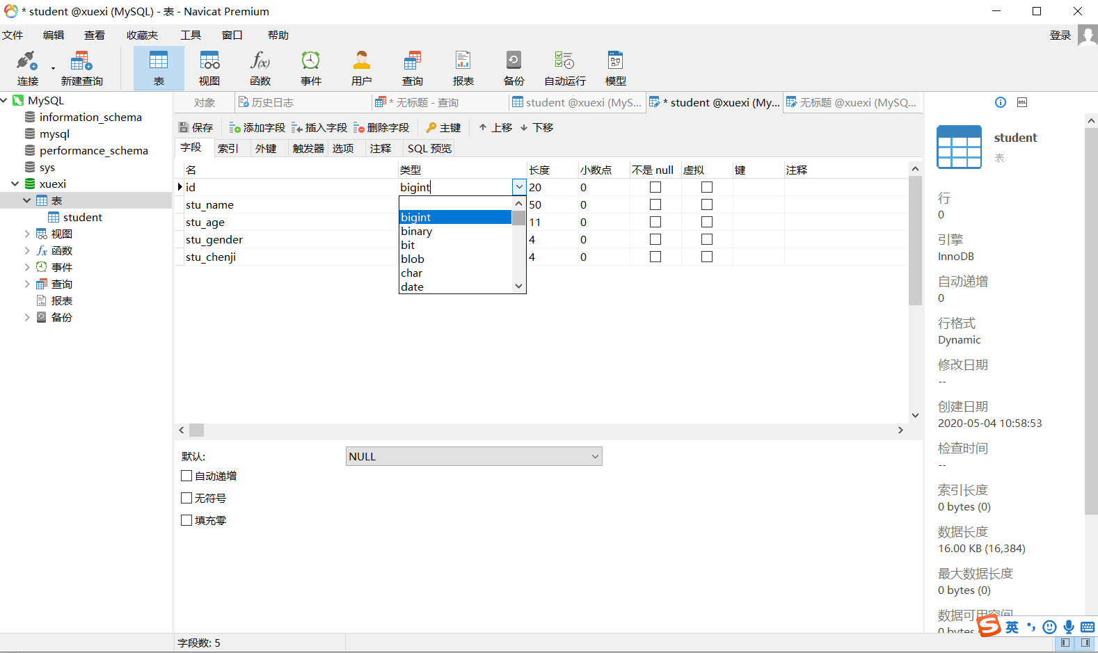Open the Event toolbar icon
The height and width of the screenshot is (653, 1098).
[311, 68]
